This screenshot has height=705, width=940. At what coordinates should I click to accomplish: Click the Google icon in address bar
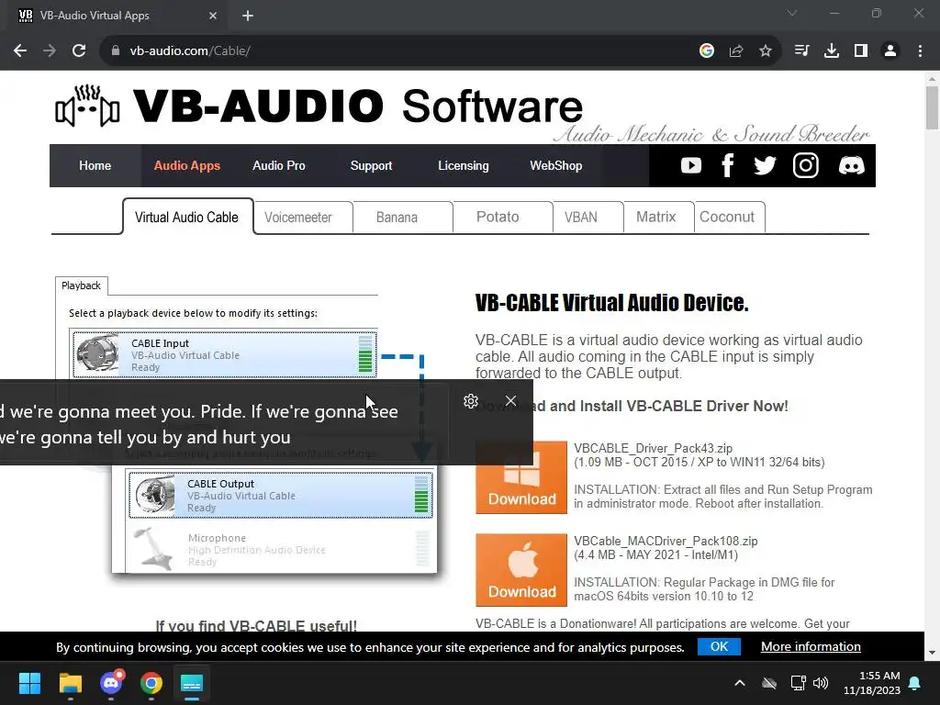pos(706,51)
